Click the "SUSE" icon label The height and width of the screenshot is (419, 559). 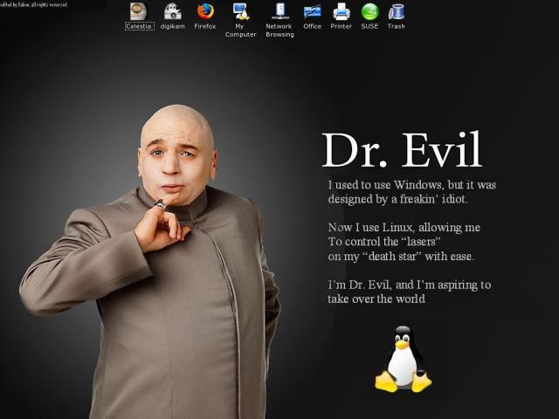[x=369, y=26]
